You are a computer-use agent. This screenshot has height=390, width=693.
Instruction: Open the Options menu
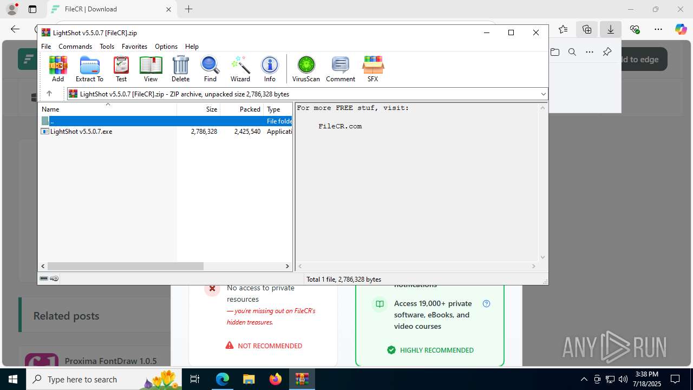pos(166,47)
